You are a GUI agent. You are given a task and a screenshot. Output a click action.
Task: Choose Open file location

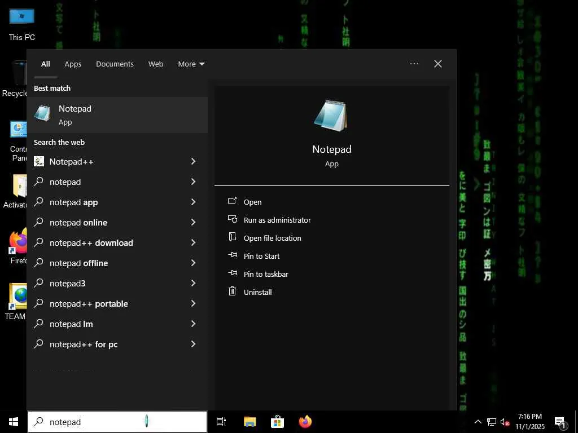[x=273, y=238]
